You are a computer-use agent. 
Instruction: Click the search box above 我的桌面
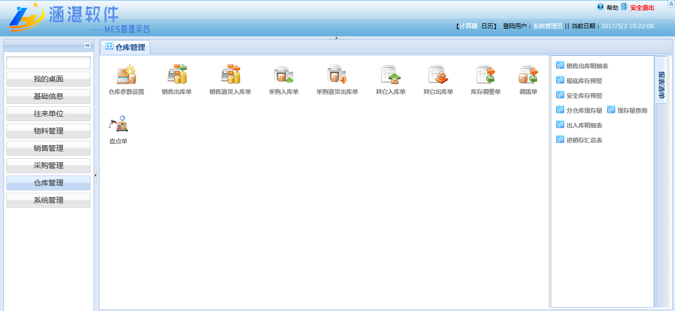point(49,63)
